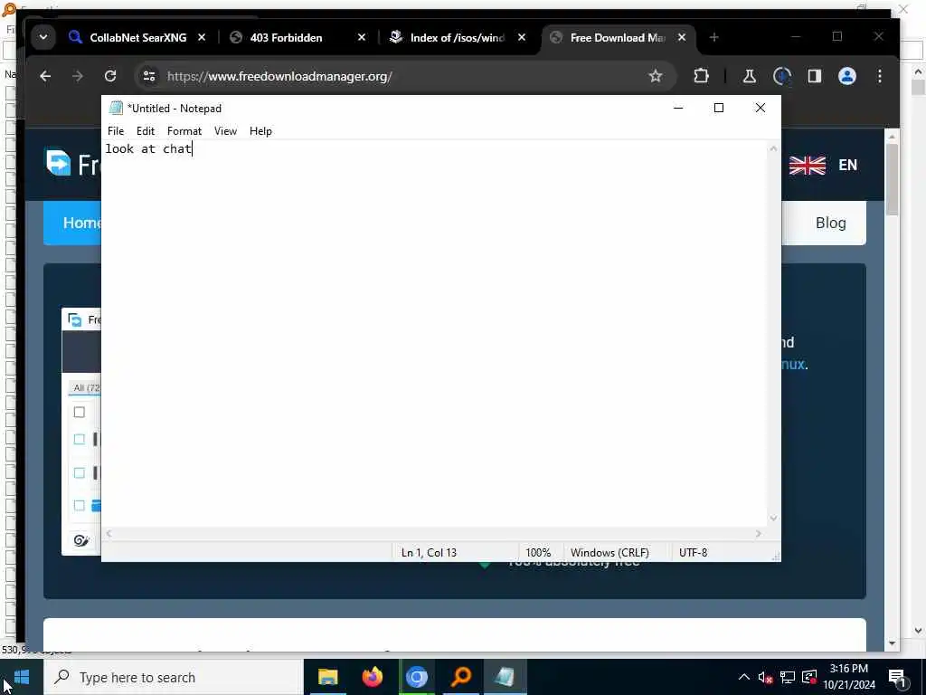Click the download extension icon in Chrome toolbar
Image resolution: width=926 pixels, height=695 pixels.
pyautogui.click(x=782, y=76)
